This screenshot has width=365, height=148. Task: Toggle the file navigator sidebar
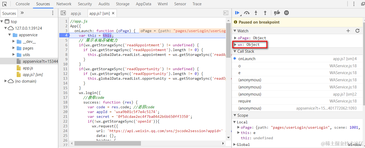coord(63,13)
